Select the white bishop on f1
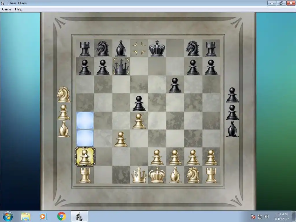This screenshot has width=296, height=222. (175, 175)
